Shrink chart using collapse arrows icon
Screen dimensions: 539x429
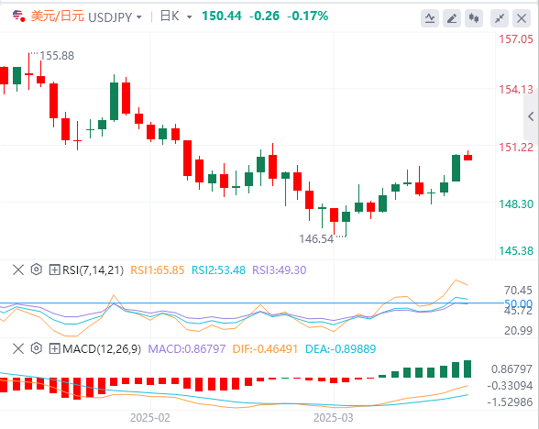point(500,18)
